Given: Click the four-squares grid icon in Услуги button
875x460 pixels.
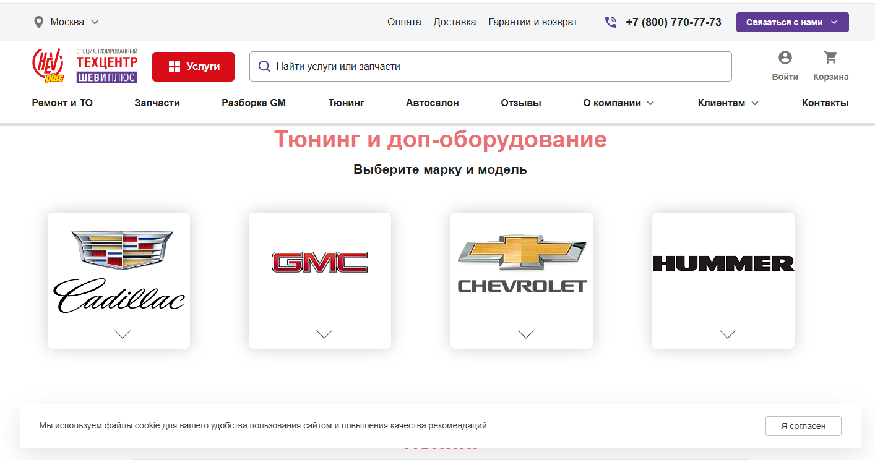Looking at the screenshot, I should pos(174,67).
